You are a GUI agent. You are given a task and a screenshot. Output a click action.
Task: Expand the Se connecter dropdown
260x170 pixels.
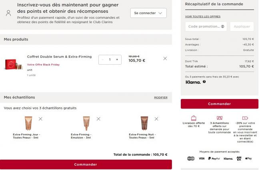coord(148,13)
